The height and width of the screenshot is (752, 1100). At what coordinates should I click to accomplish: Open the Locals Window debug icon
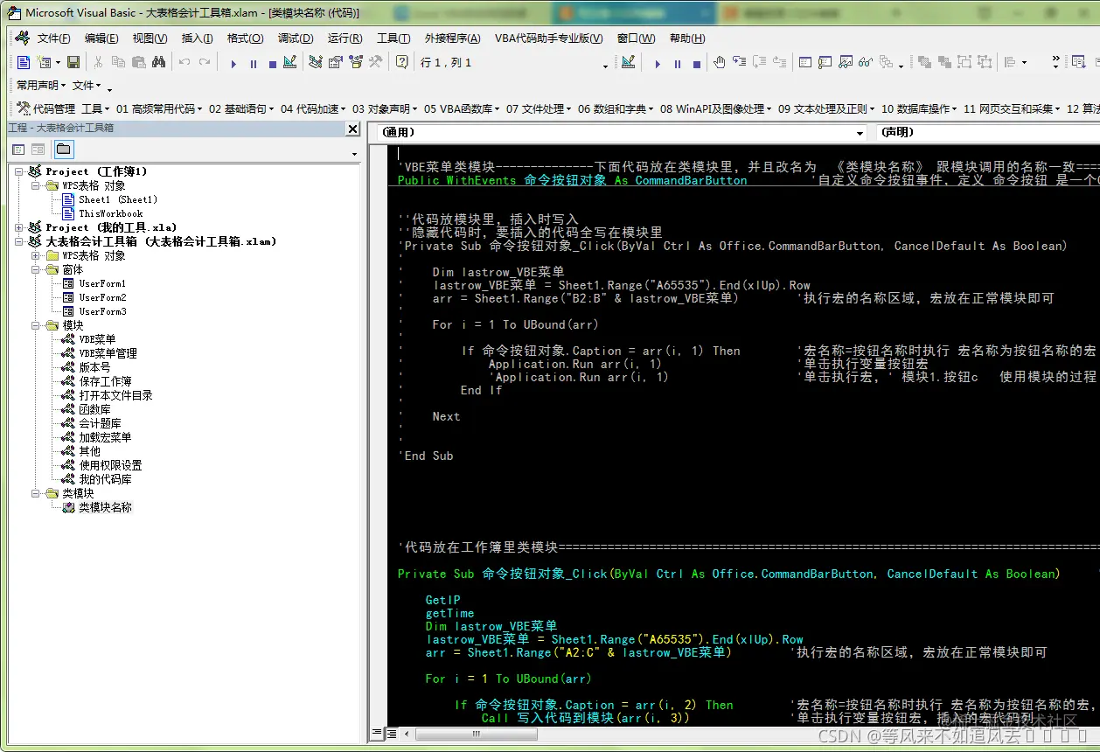pos(804,62)
